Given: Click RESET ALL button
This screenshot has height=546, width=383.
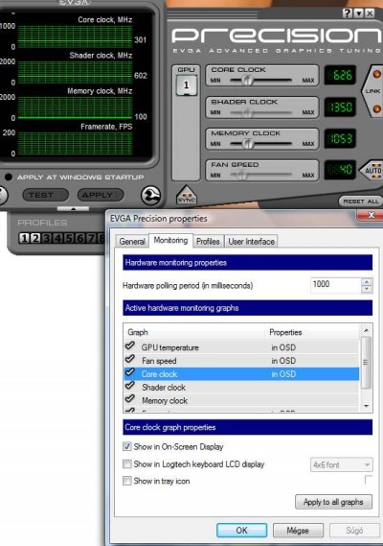Looking at the screenshot, I should click(361, 202).
